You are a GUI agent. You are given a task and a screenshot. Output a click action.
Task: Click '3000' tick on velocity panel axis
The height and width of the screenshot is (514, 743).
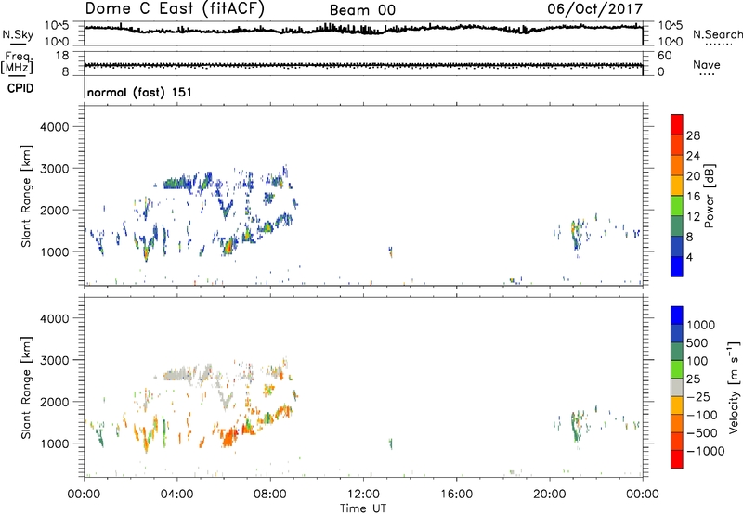(x=55, y=360)
